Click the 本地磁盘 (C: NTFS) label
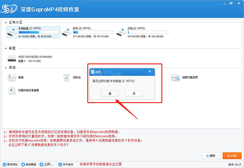 tap(30, 28)
